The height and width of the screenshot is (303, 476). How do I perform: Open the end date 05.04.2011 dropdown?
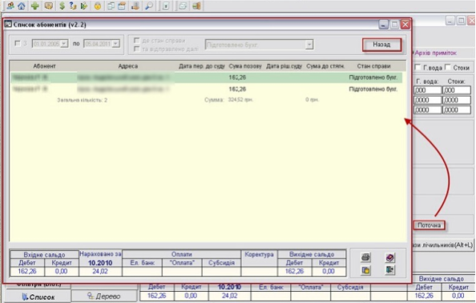115,44
